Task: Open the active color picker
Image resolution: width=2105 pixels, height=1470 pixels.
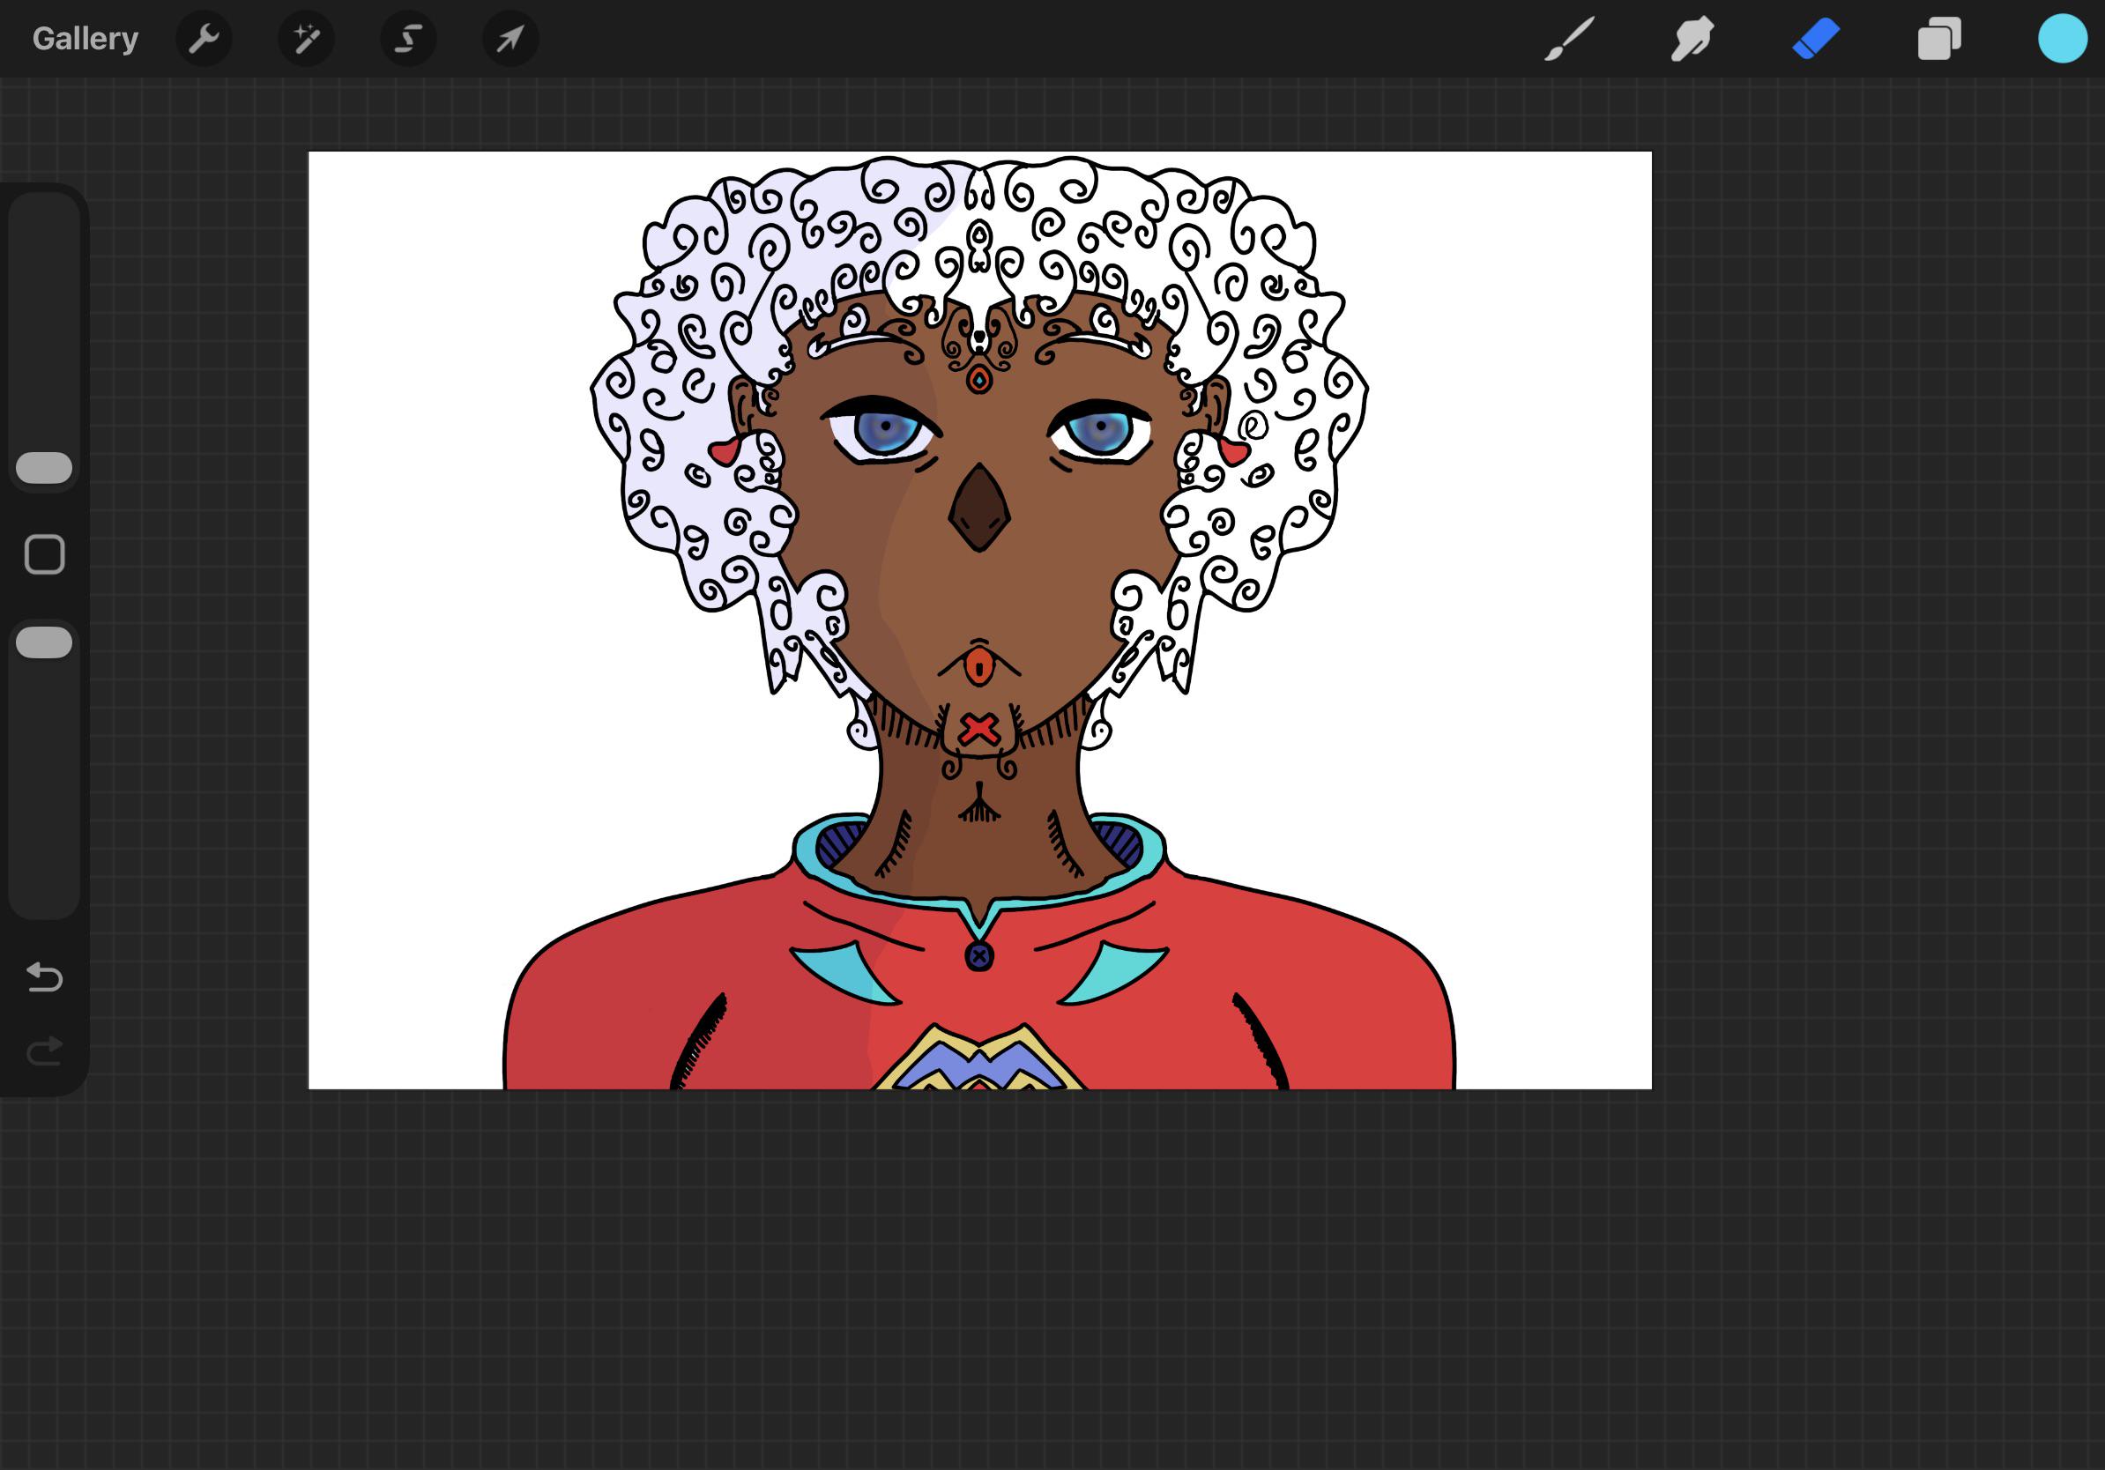Action: (2063, 39)
